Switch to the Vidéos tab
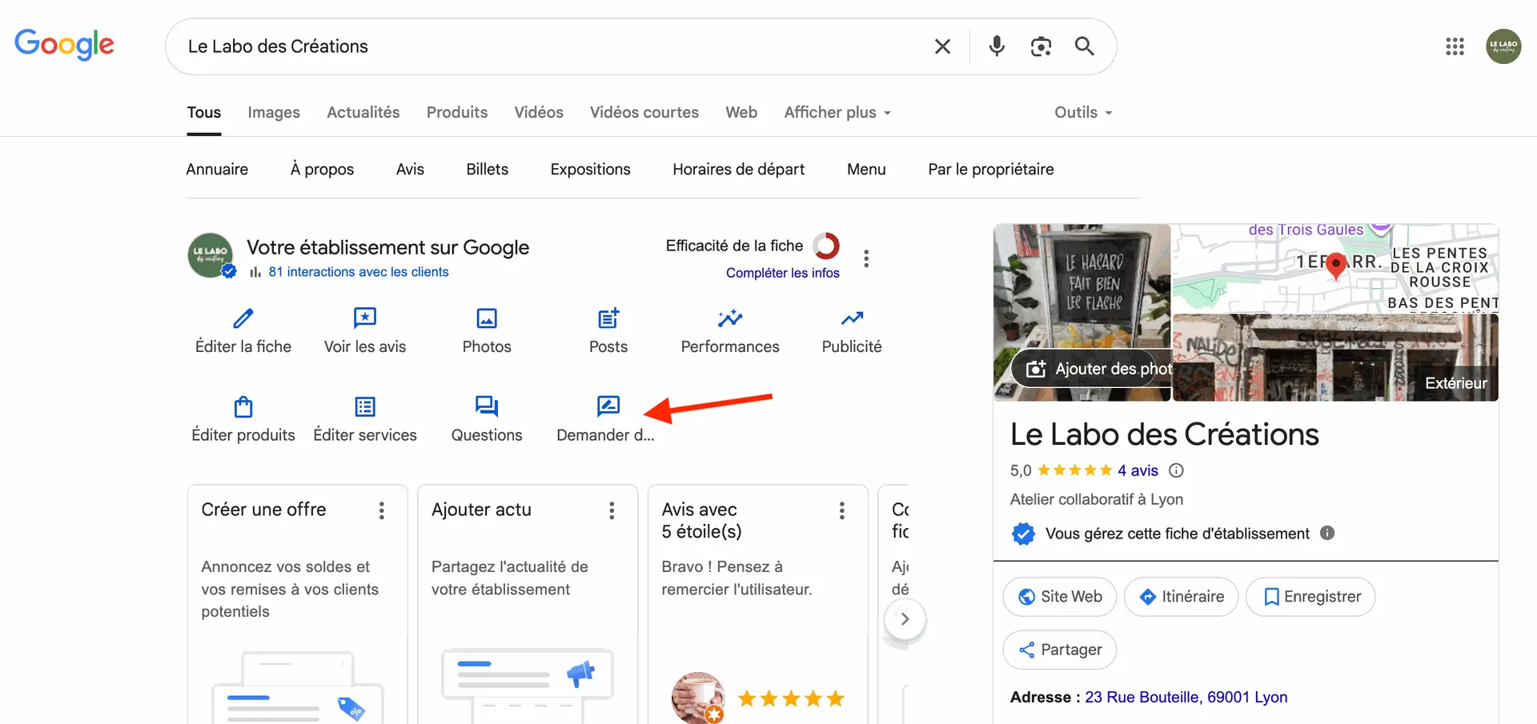 point(539,112)
